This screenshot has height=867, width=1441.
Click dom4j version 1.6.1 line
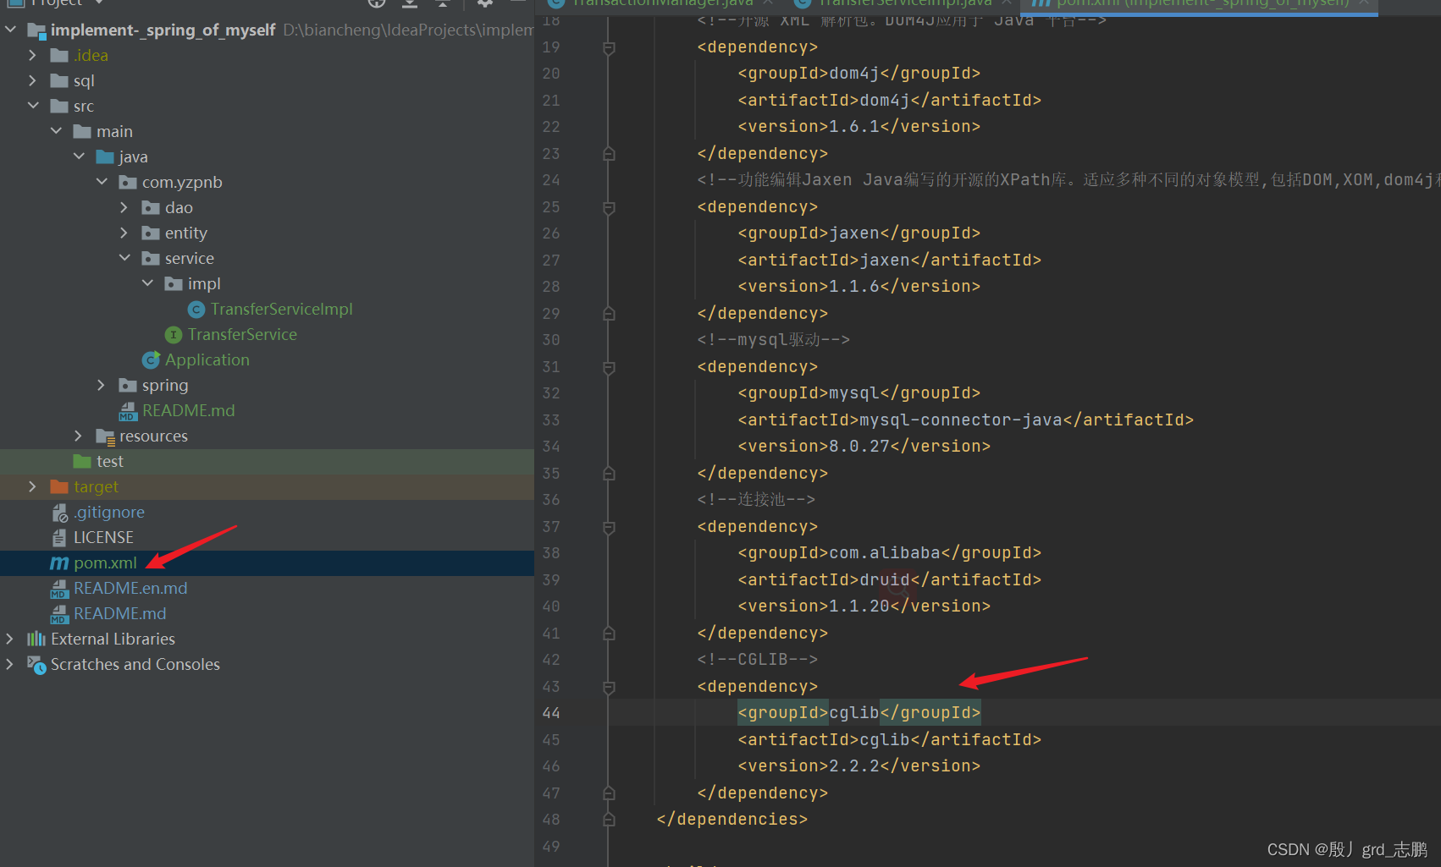click(x=859, y=127)
